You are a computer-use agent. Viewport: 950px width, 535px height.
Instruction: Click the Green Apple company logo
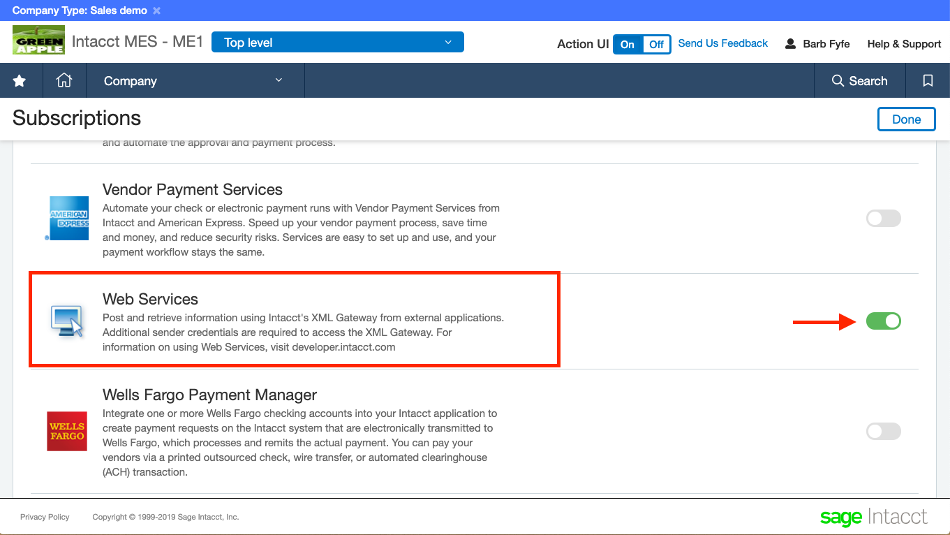point(38,40)
